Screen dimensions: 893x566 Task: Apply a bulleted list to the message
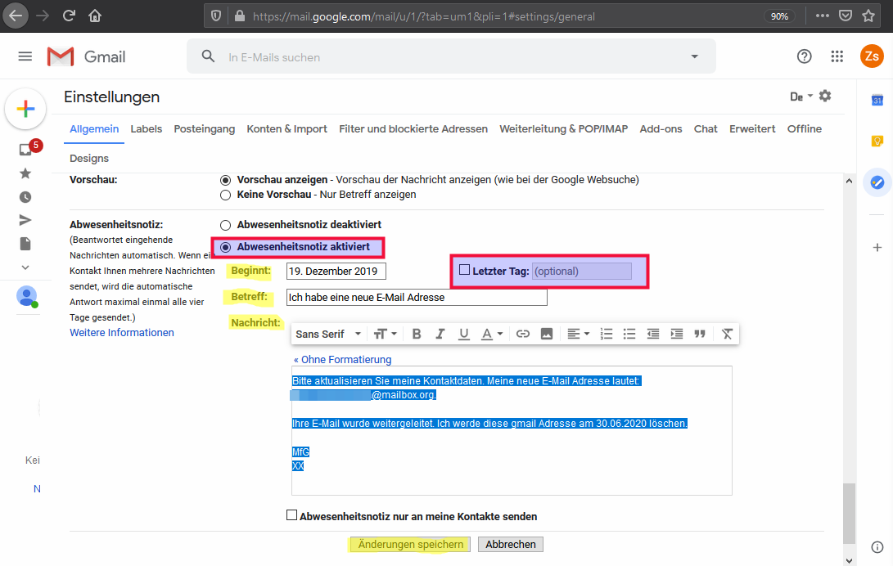tap(629, 334)
